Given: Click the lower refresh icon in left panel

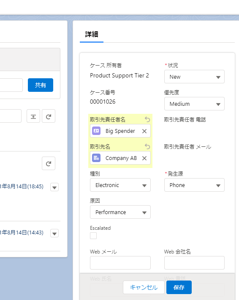Looking at the screenshot, I should point(49,163).
